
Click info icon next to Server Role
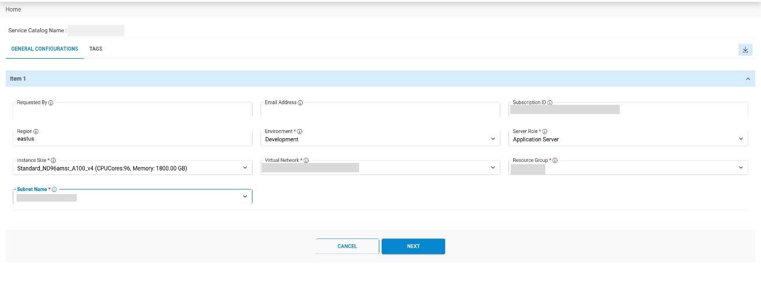545,131
